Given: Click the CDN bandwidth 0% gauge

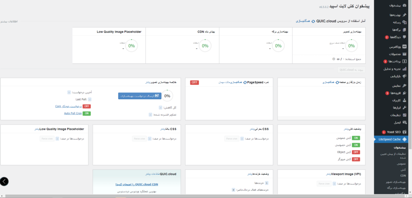Looking at the screenshot, I should (205, 46).
